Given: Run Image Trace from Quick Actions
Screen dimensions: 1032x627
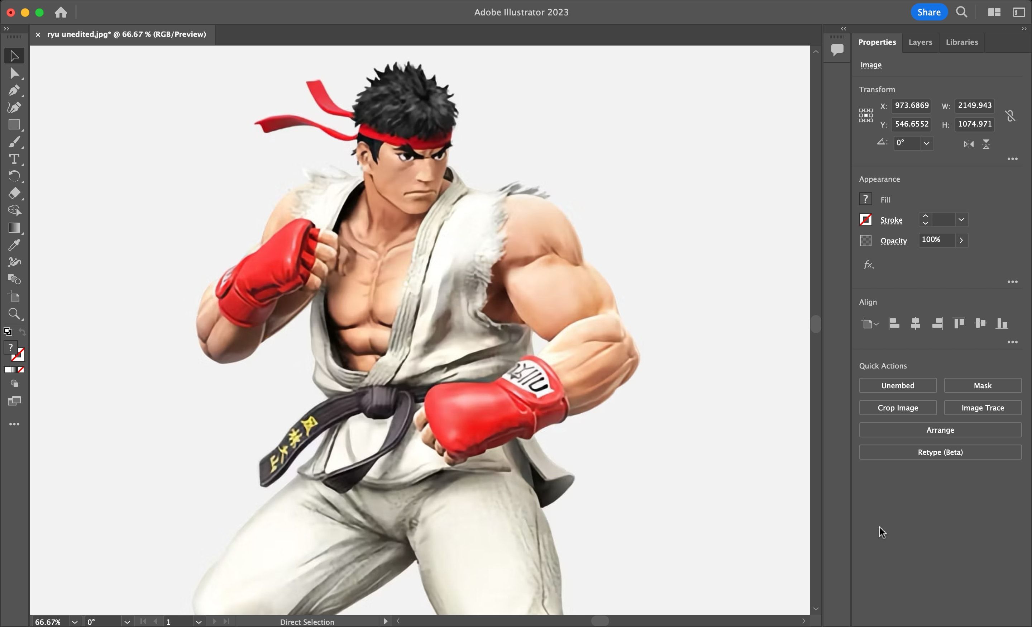Looking at the screenshot, I should pos(983,407).
